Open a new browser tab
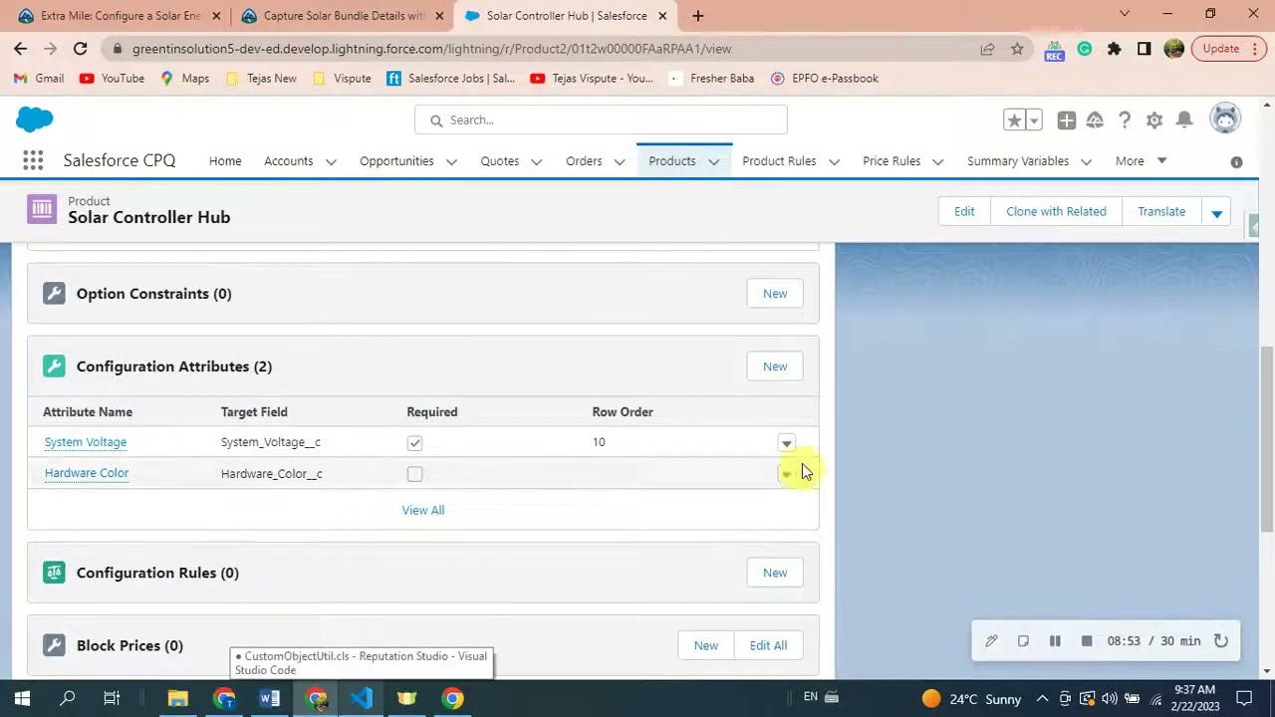 coord(697,15)
